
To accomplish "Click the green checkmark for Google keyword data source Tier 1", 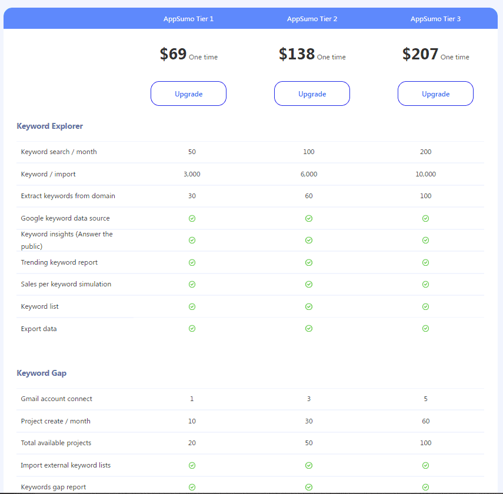I will click(192, 218).
